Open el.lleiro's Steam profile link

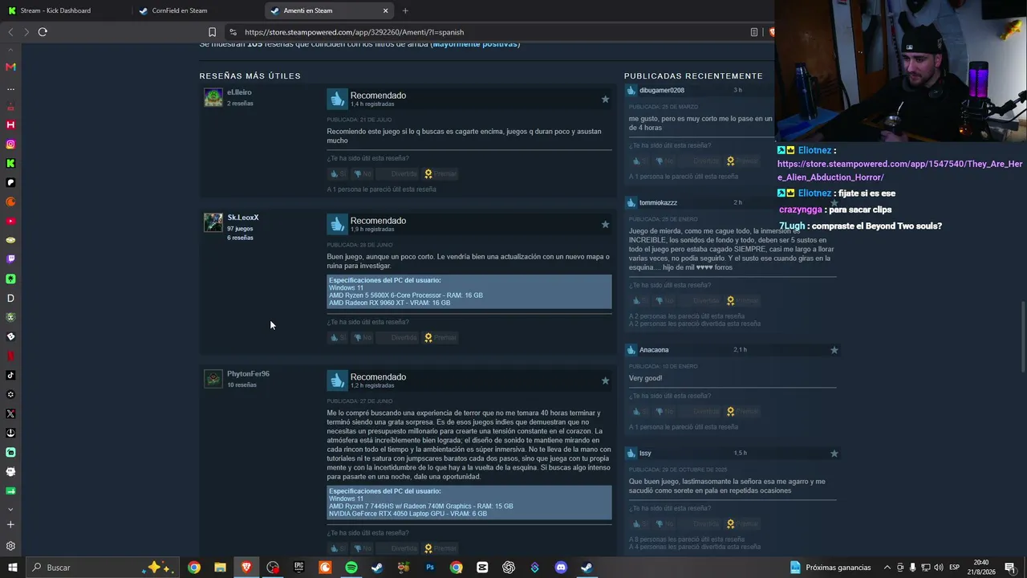click(x=239, y=92)
